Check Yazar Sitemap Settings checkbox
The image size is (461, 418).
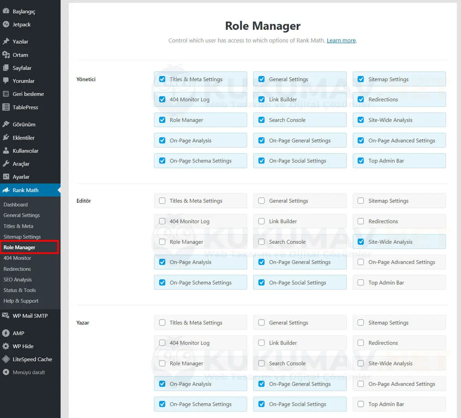pyautogui.click(x=361, y=323)
